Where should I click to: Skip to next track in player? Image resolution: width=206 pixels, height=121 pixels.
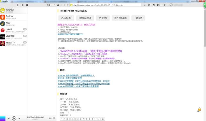[x=19, y=118]
